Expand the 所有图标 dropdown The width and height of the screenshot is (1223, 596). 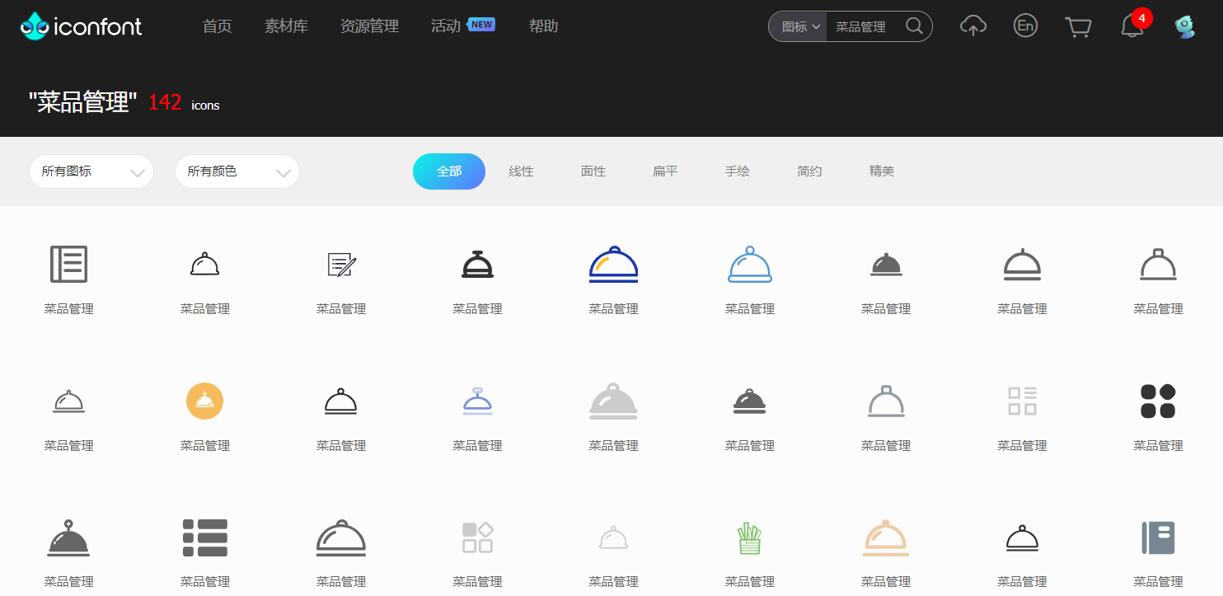pos(91,171)
